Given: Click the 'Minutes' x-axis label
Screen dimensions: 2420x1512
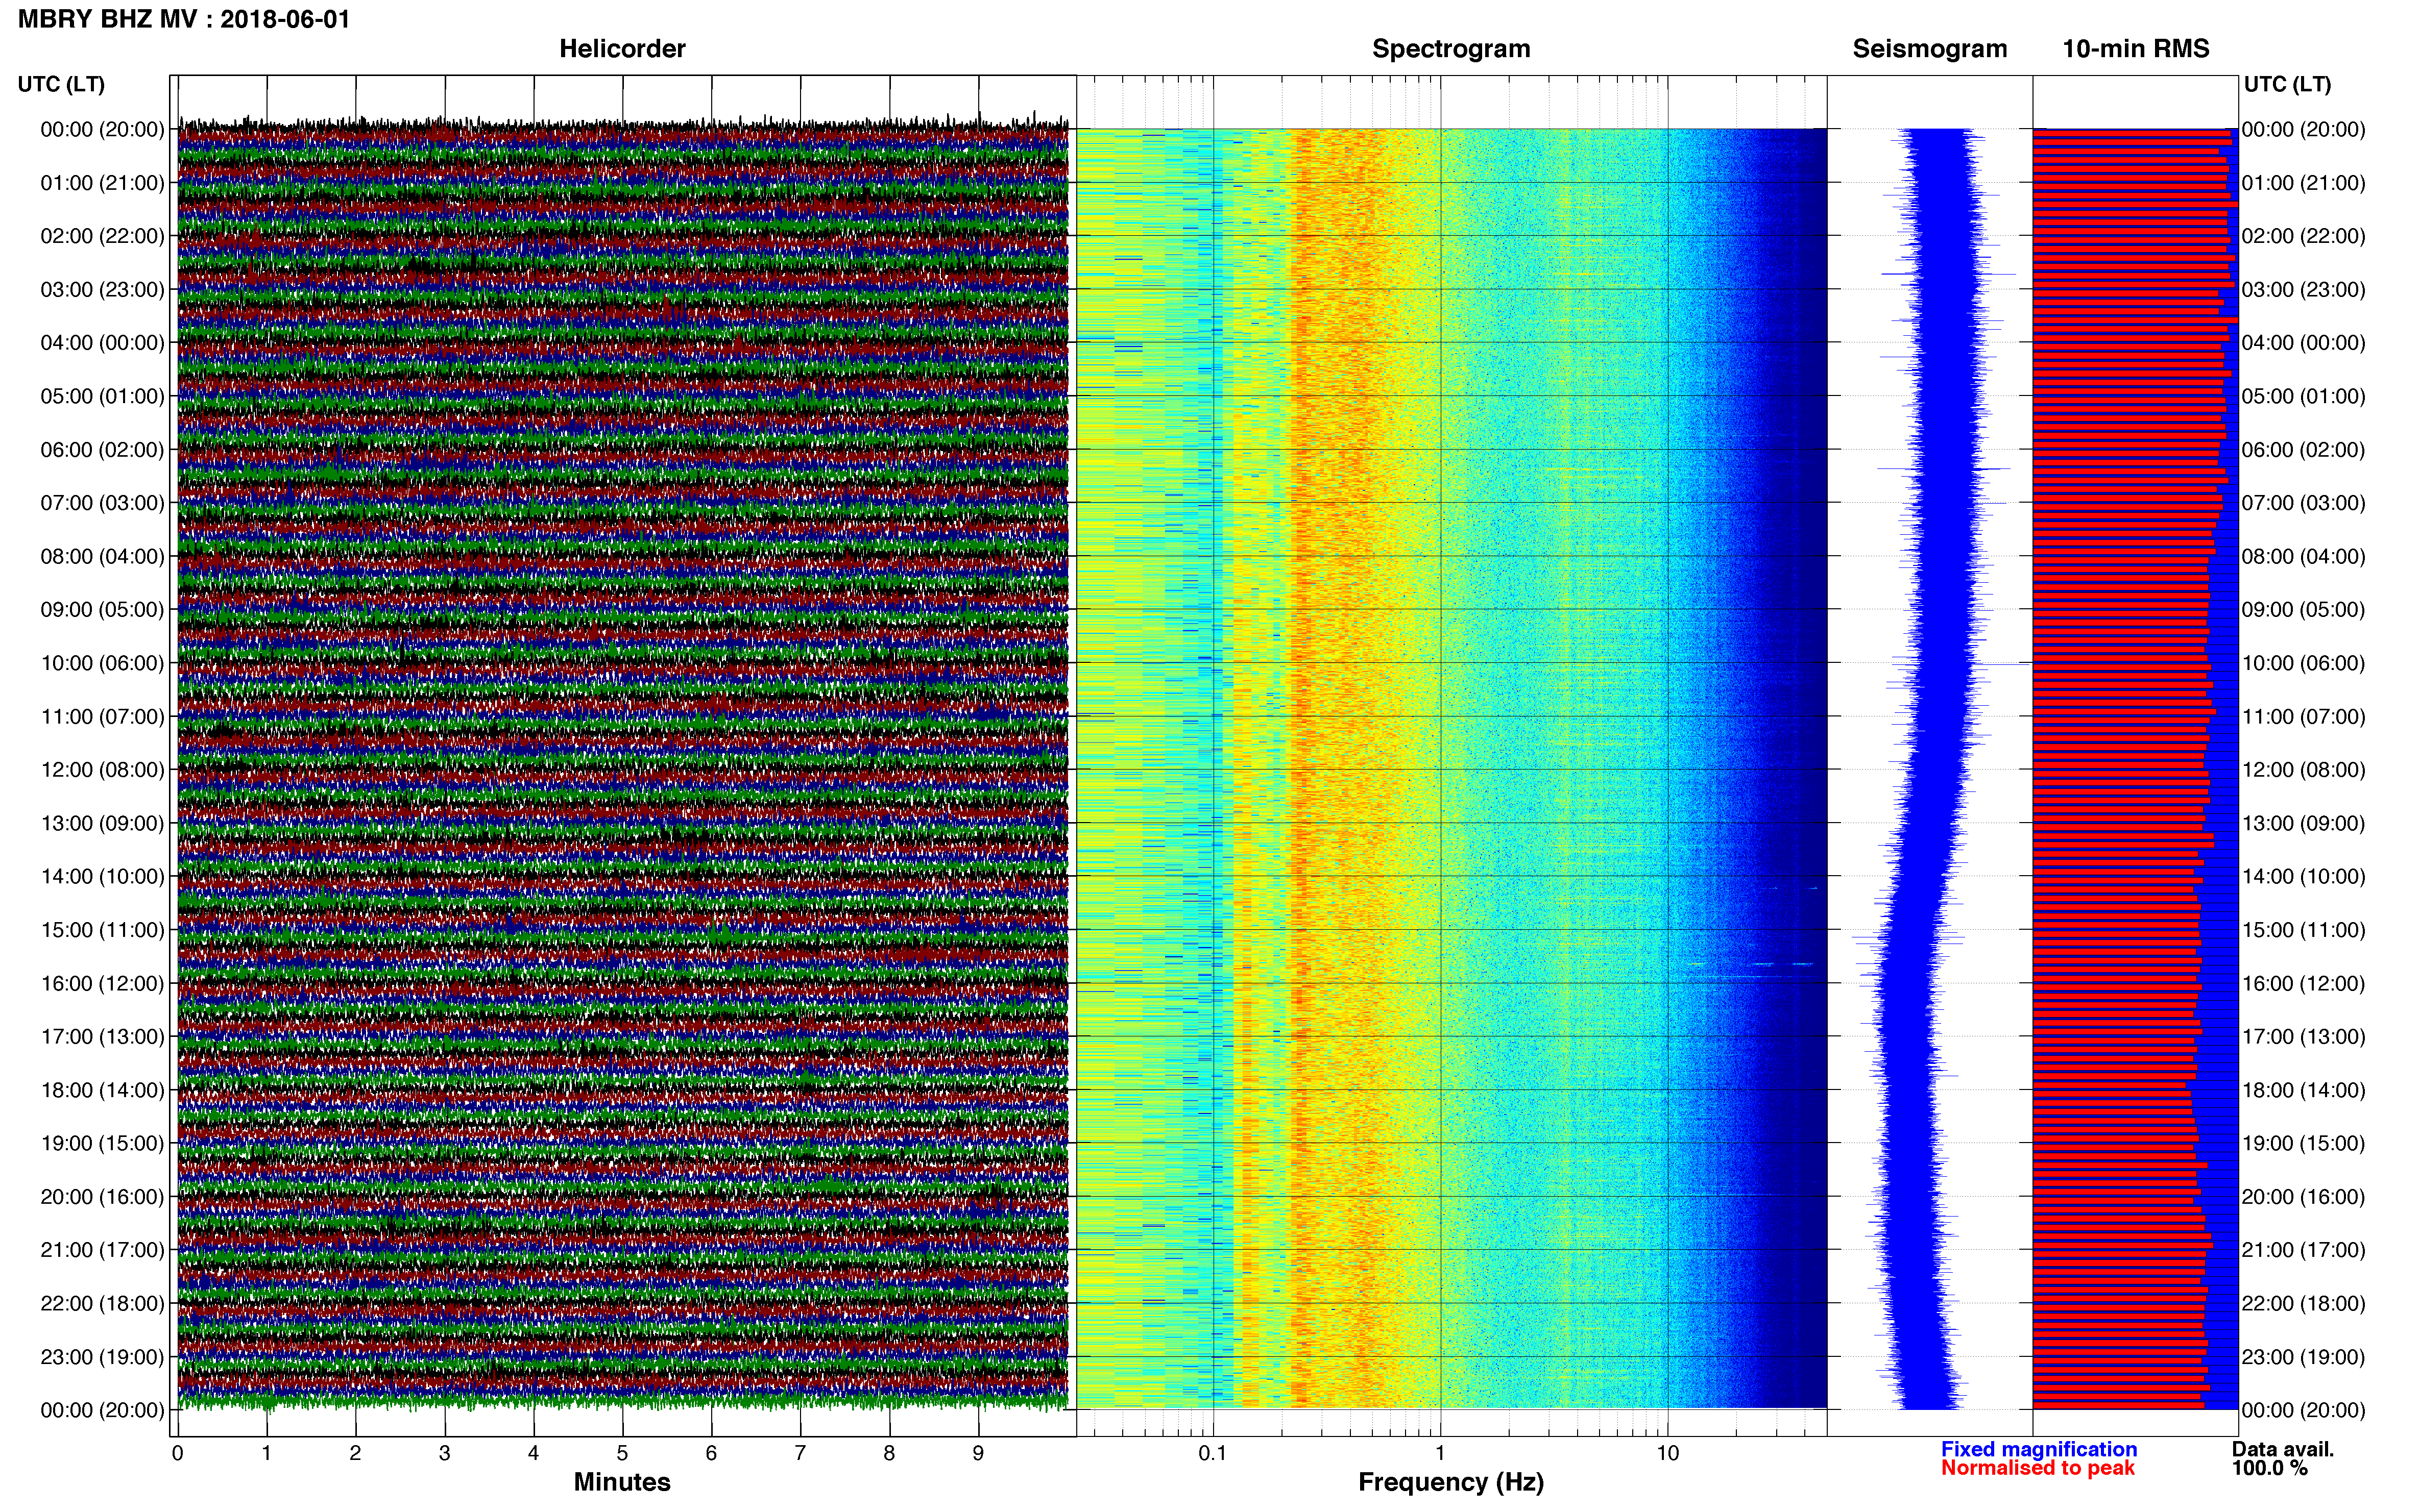Looking at the screenshot, I should 622,1482.
